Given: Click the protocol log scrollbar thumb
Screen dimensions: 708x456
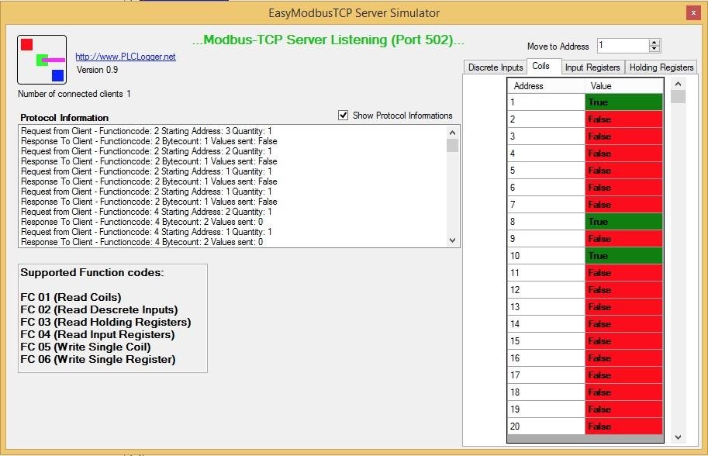Looking at the screenshot, I should click(452, 145).
